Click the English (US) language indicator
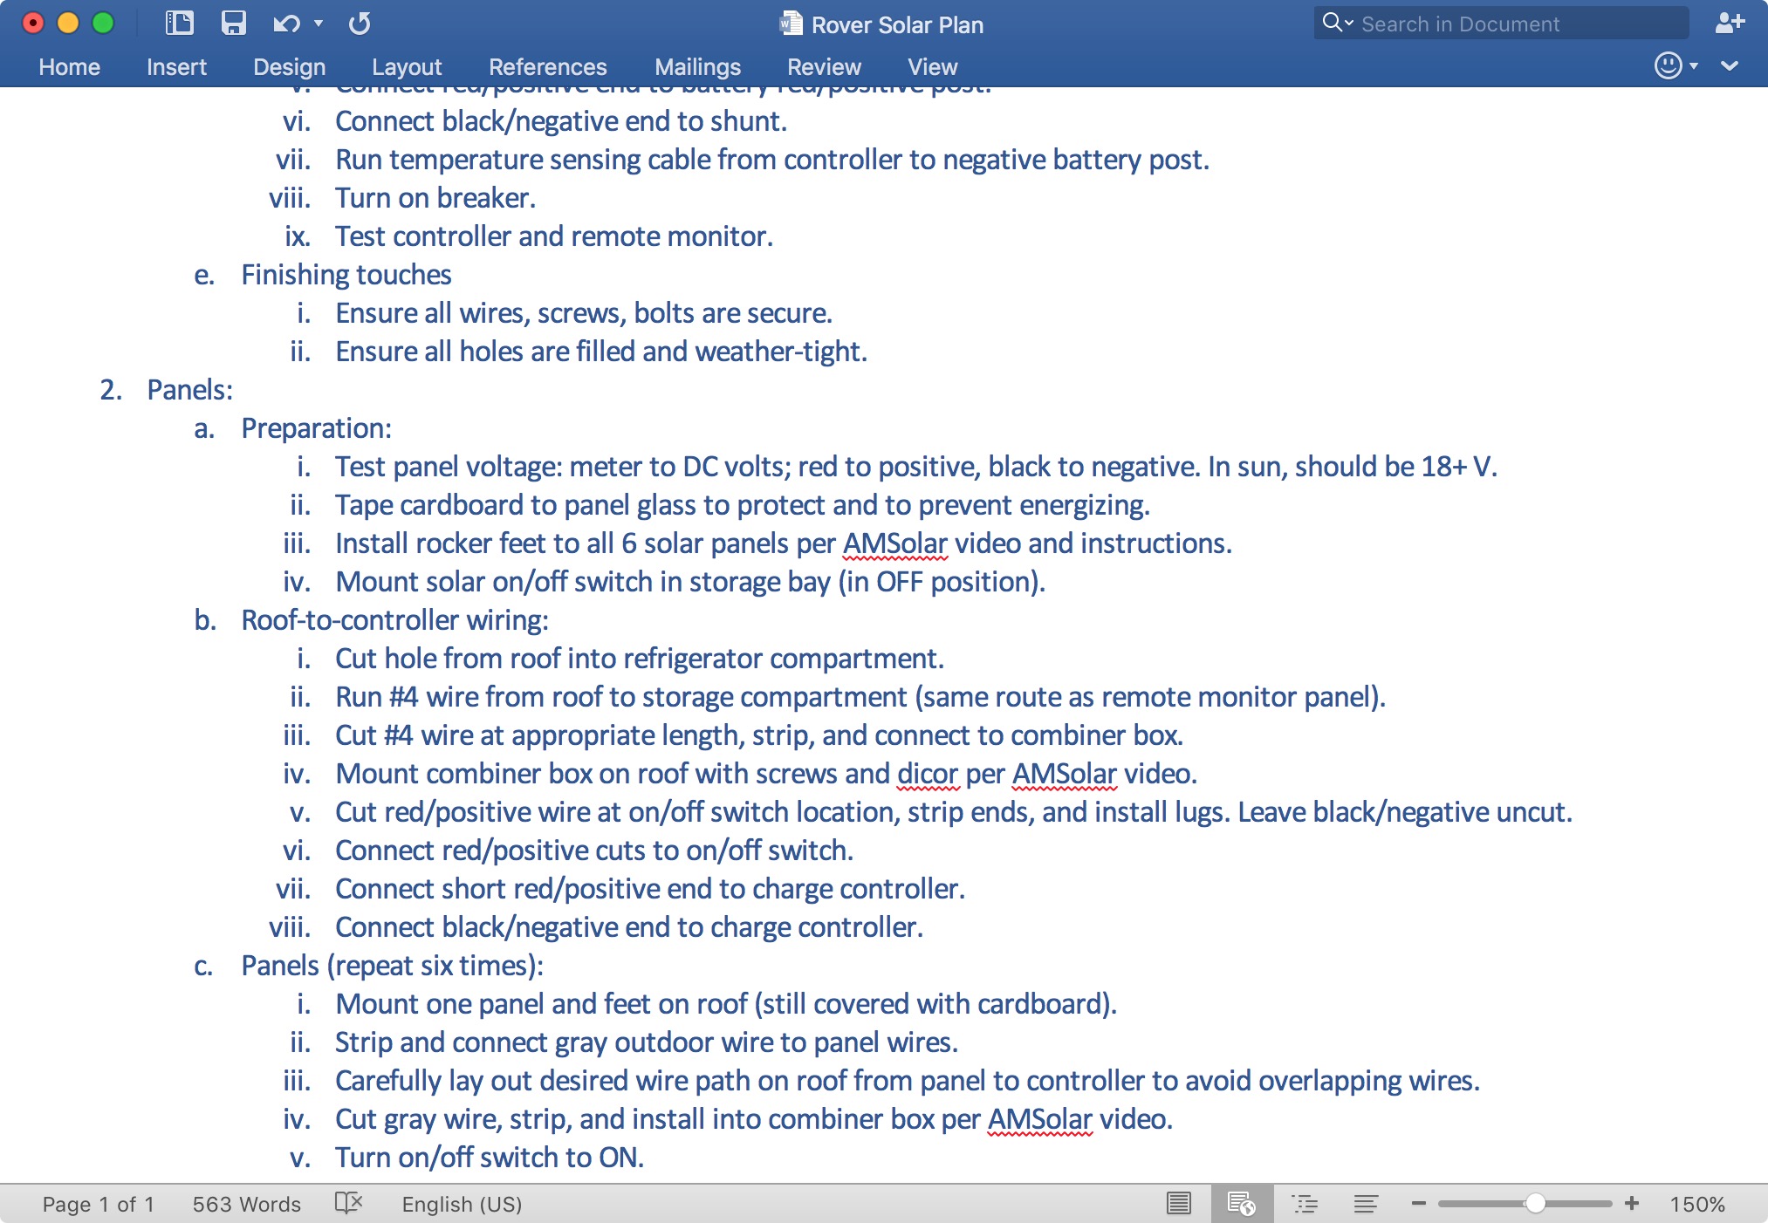 coord(462,1205)
